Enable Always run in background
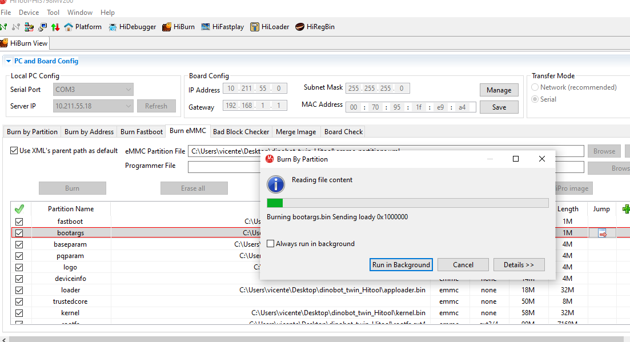Screen dimensions: 630x342 271,244
